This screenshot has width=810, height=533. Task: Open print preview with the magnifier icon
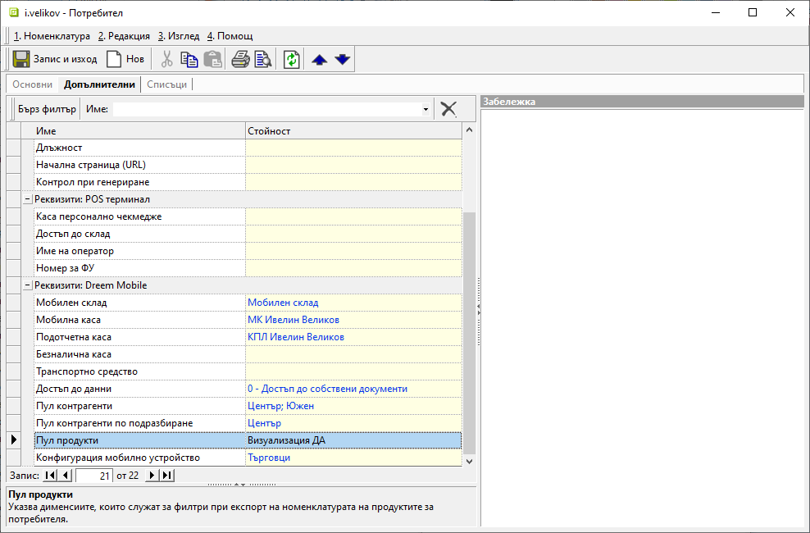[263, 59]
